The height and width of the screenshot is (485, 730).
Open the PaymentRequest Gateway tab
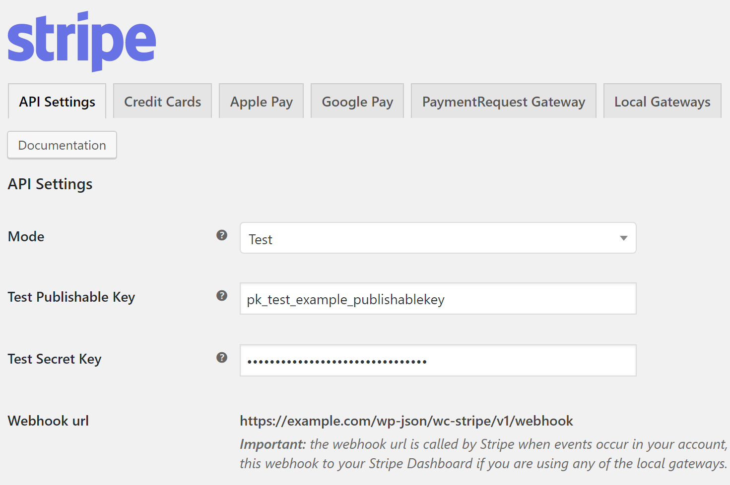pos(504,101)
